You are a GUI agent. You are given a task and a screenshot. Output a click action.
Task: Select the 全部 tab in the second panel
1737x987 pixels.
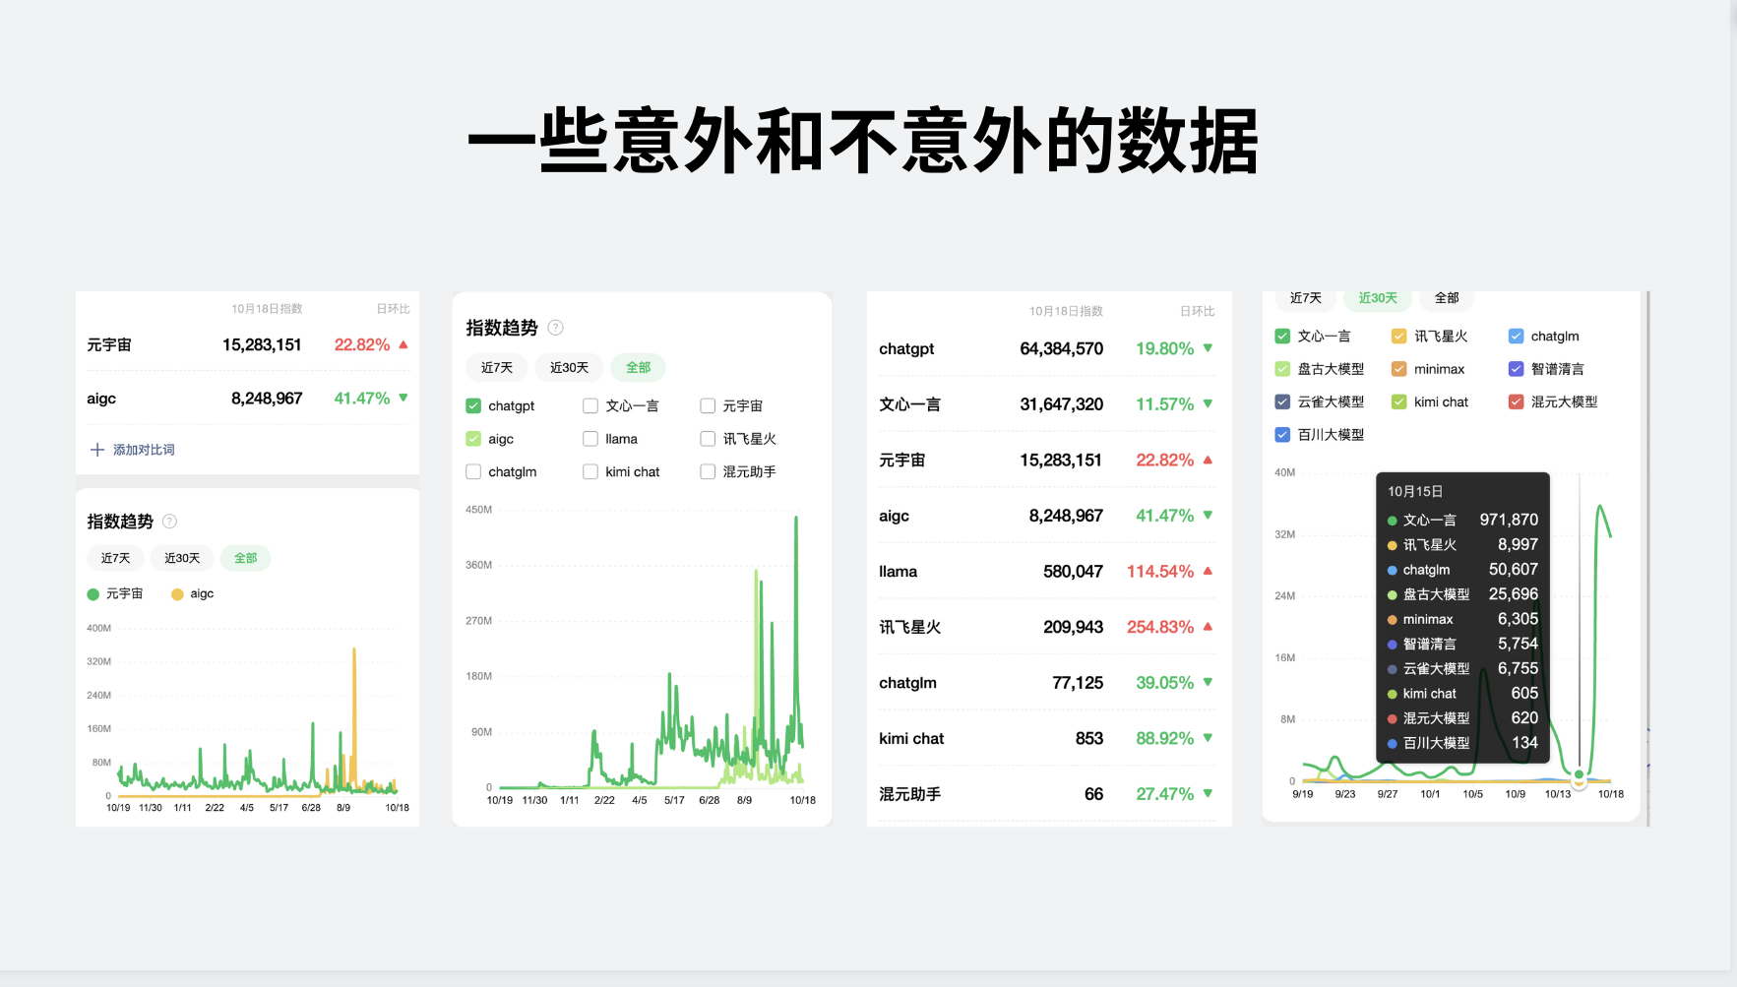pyautogui.click(x=638, y=367)
